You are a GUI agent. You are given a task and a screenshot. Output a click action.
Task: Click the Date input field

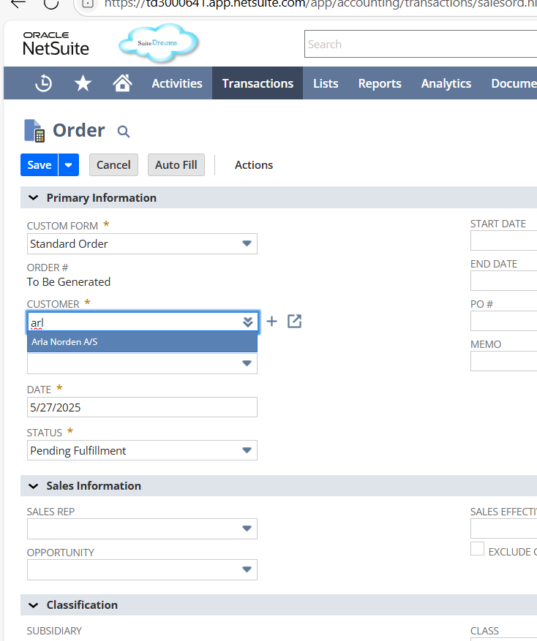[142, 407]
